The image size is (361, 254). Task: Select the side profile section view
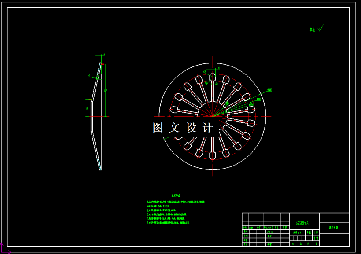coord(96,116)
